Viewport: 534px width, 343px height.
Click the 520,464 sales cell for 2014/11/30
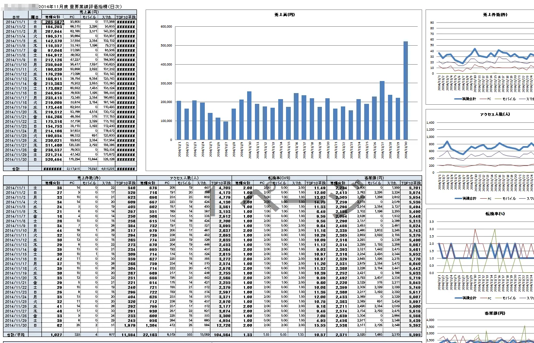(x=54, y=159)
